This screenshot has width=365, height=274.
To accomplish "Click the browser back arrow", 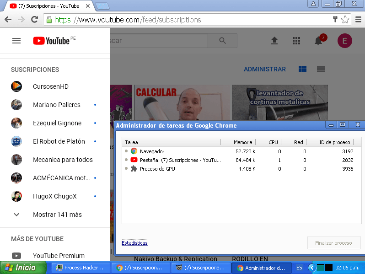I will click(8, 20).
